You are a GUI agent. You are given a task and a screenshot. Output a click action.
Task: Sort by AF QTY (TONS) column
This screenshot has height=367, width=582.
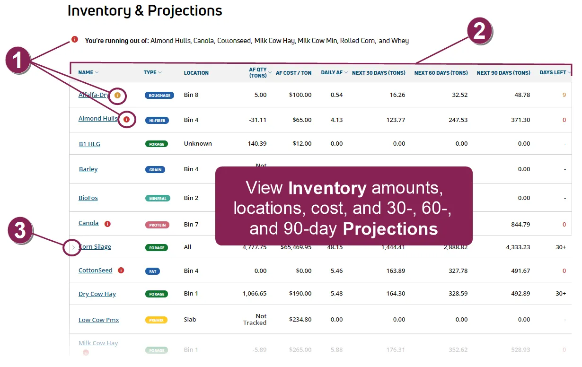click(260, 72)
